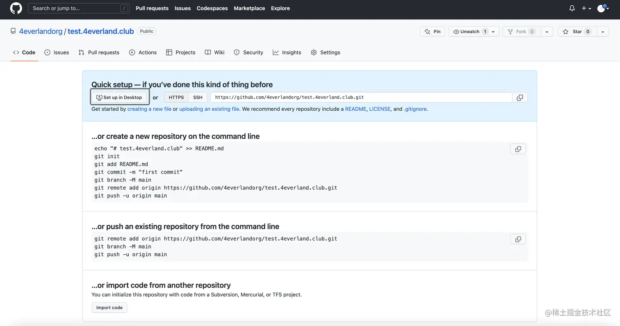The height and width of the screenshot is (326, 620).
Task: Expand the plus create-new menu
Action: point(586,8)
